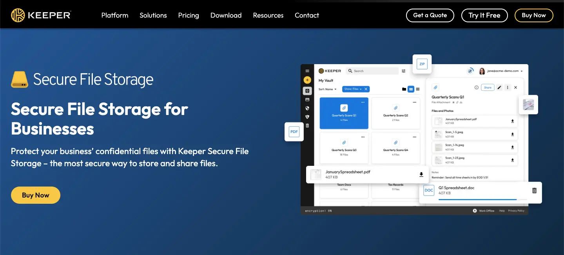Click the yellow Buy Now button under the headline

[36, 195]
